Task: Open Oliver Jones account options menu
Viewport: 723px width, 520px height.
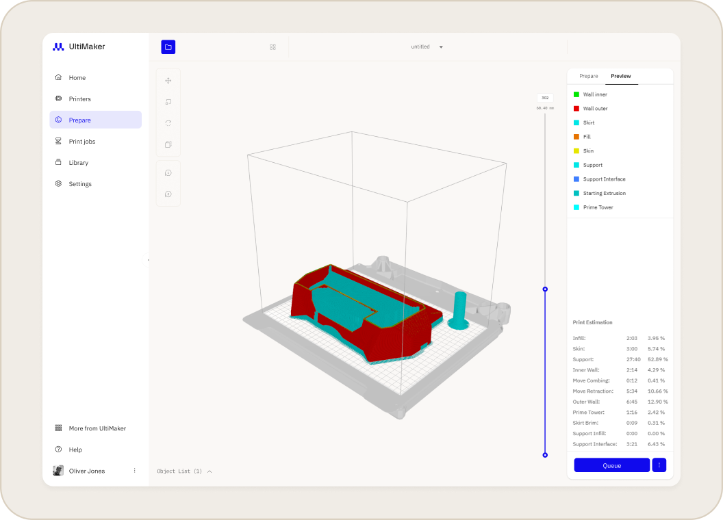Action: [135, 471]
